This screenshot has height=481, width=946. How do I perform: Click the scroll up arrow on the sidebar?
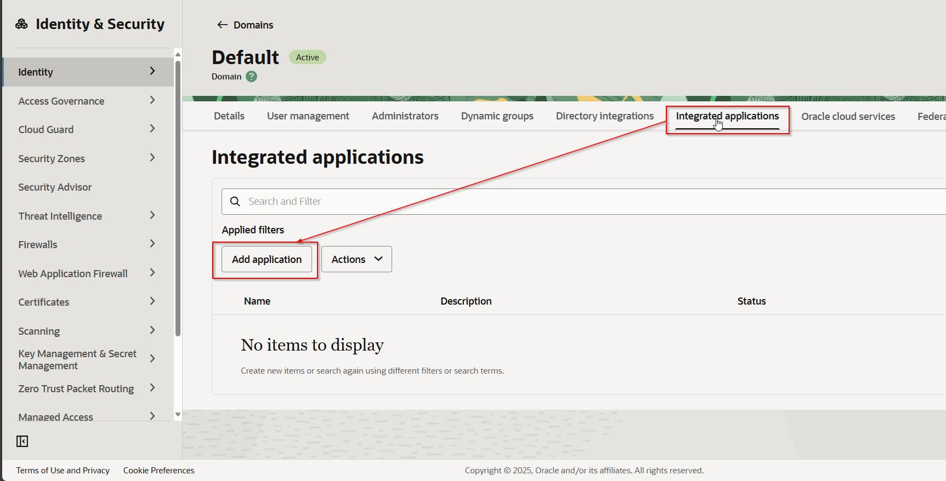point(178,54)
